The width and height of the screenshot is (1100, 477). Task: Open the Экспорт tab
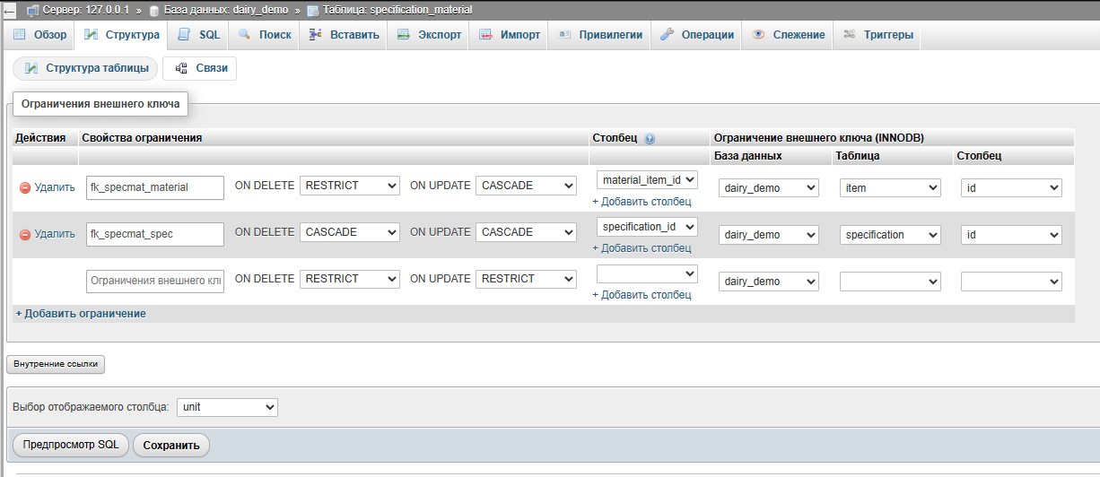click(429, 35)
